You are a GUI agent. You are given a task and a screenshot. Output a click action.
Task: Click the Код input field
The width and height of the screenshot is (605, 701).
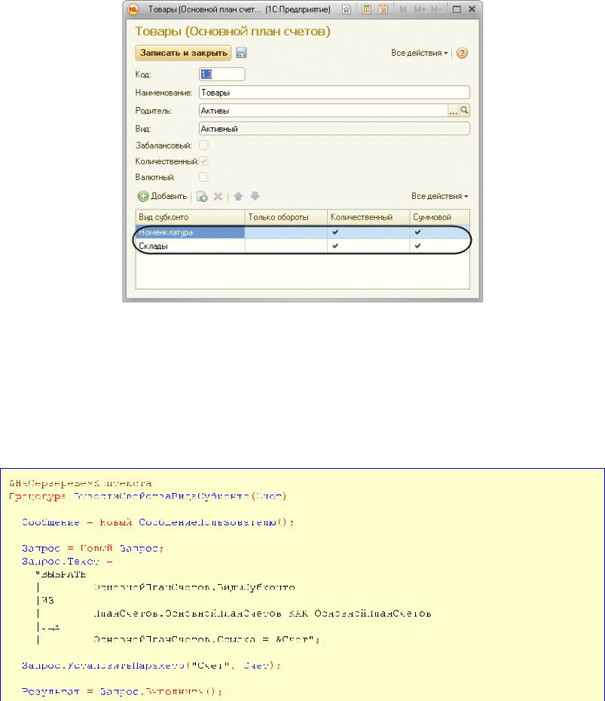coord(222,74)
